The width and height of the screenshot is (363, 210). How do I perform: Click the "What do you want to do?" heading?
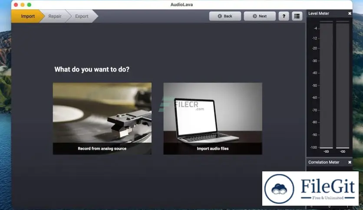[92, 69]
